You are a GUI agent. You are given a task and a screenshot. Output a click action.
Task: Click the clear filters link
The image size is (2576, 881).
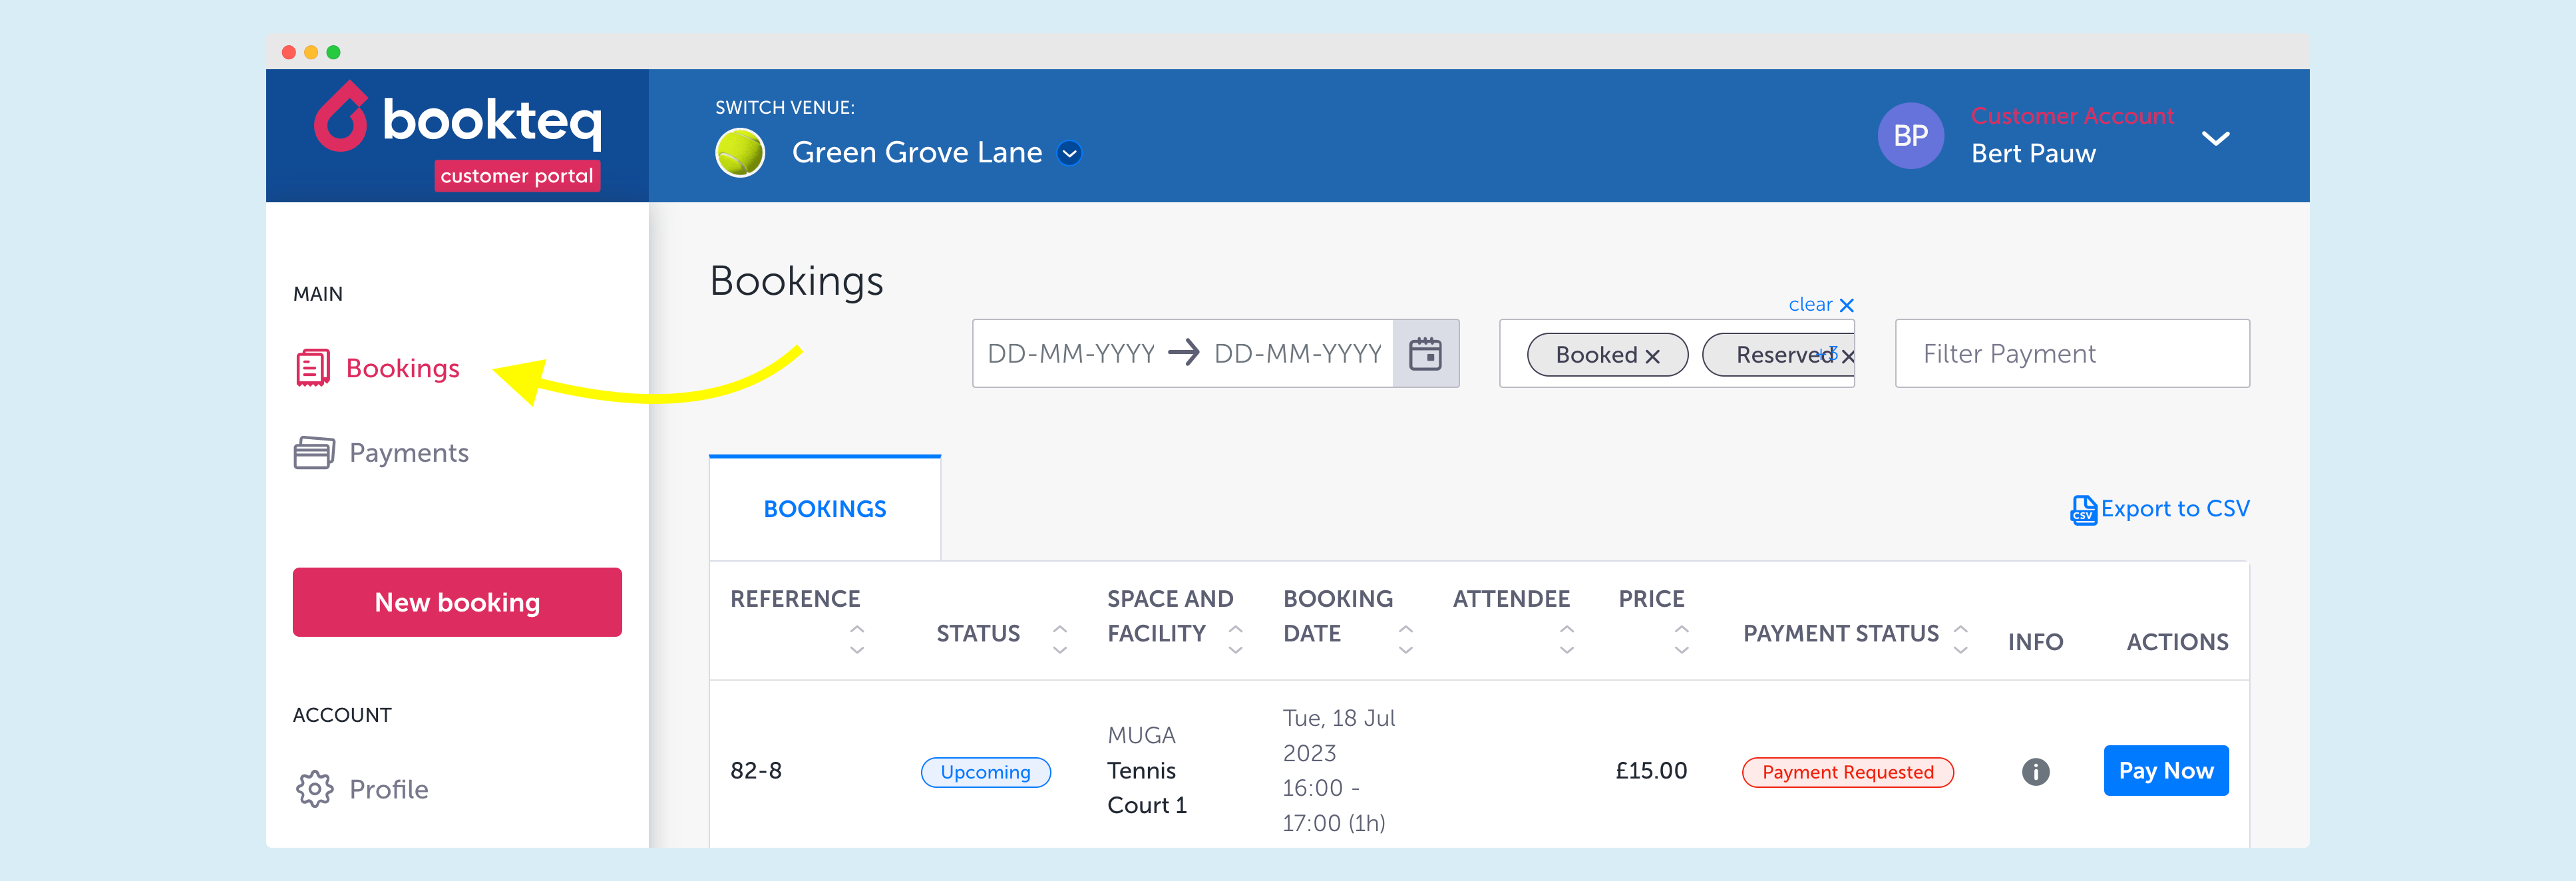tap(1821, 304)
